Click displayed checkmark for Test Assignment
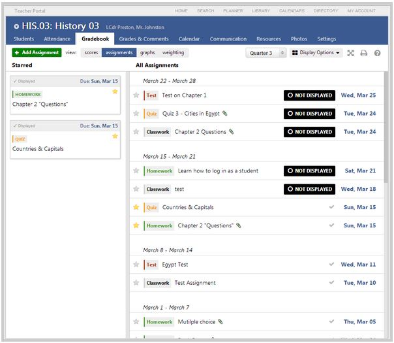The width and height of the screenshot is (394, 343). pos(331,283)
